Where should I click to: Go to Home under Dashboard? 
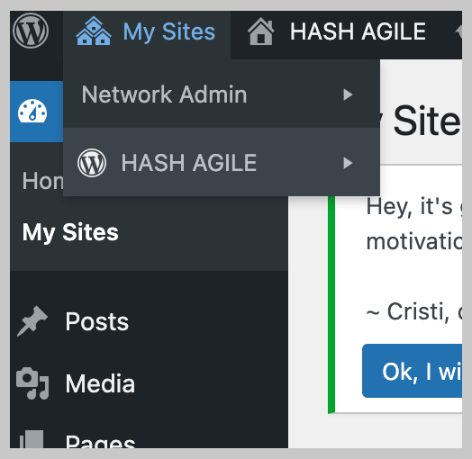[x=42, y=181]
